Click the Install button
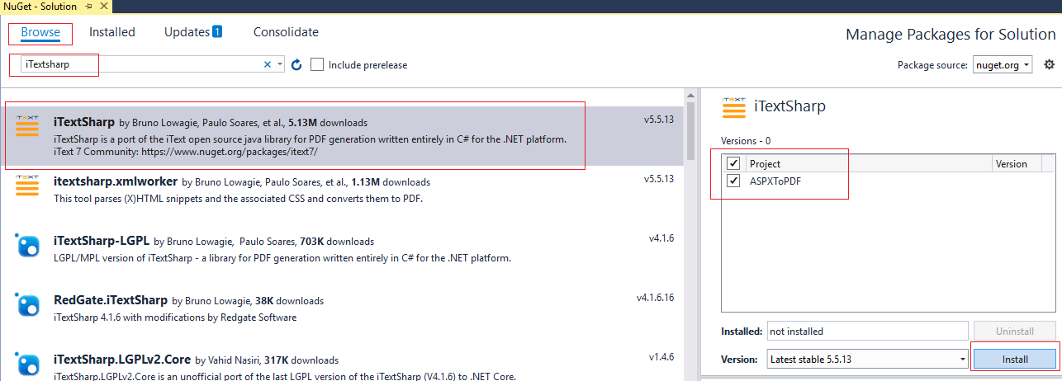Screen dimensions: 1062x381 (x=1014, y=359)
